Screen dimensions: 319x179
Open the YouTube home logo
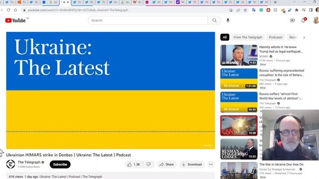(x=15, y=20)
